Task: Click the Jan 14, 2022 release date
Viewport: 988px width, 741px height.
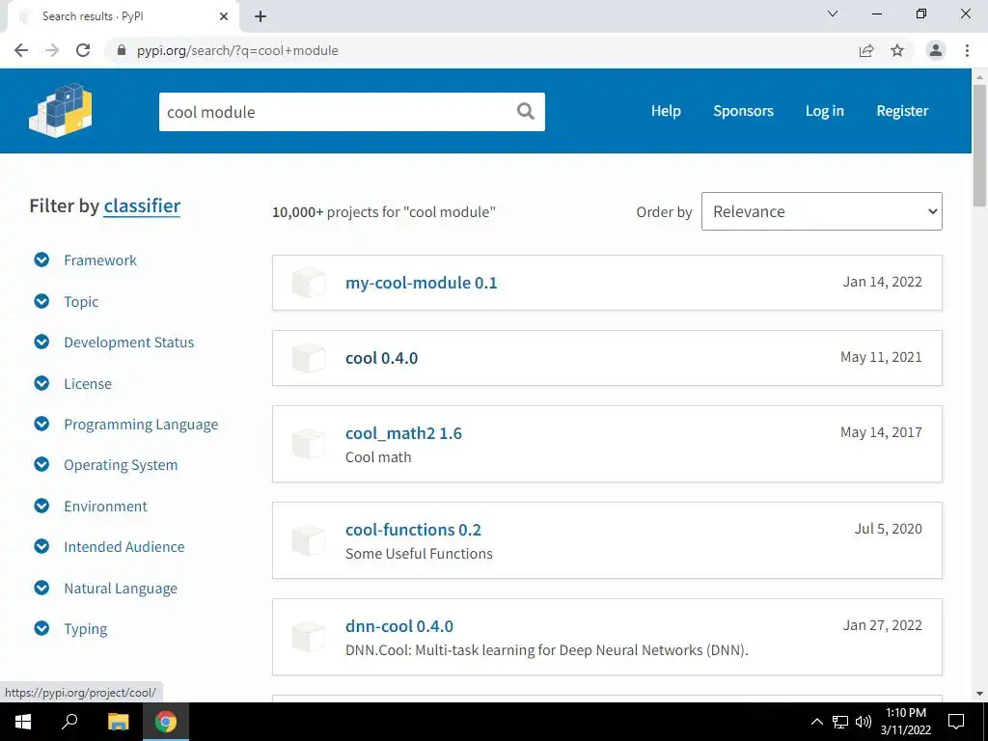Action: tap(882, 282)
